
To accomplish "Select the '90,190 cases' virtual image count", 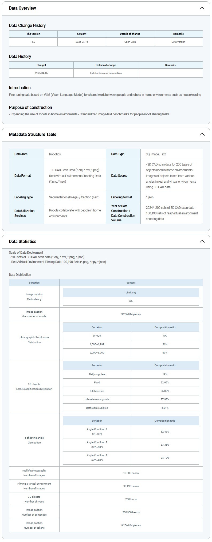I will click(131, 486).
